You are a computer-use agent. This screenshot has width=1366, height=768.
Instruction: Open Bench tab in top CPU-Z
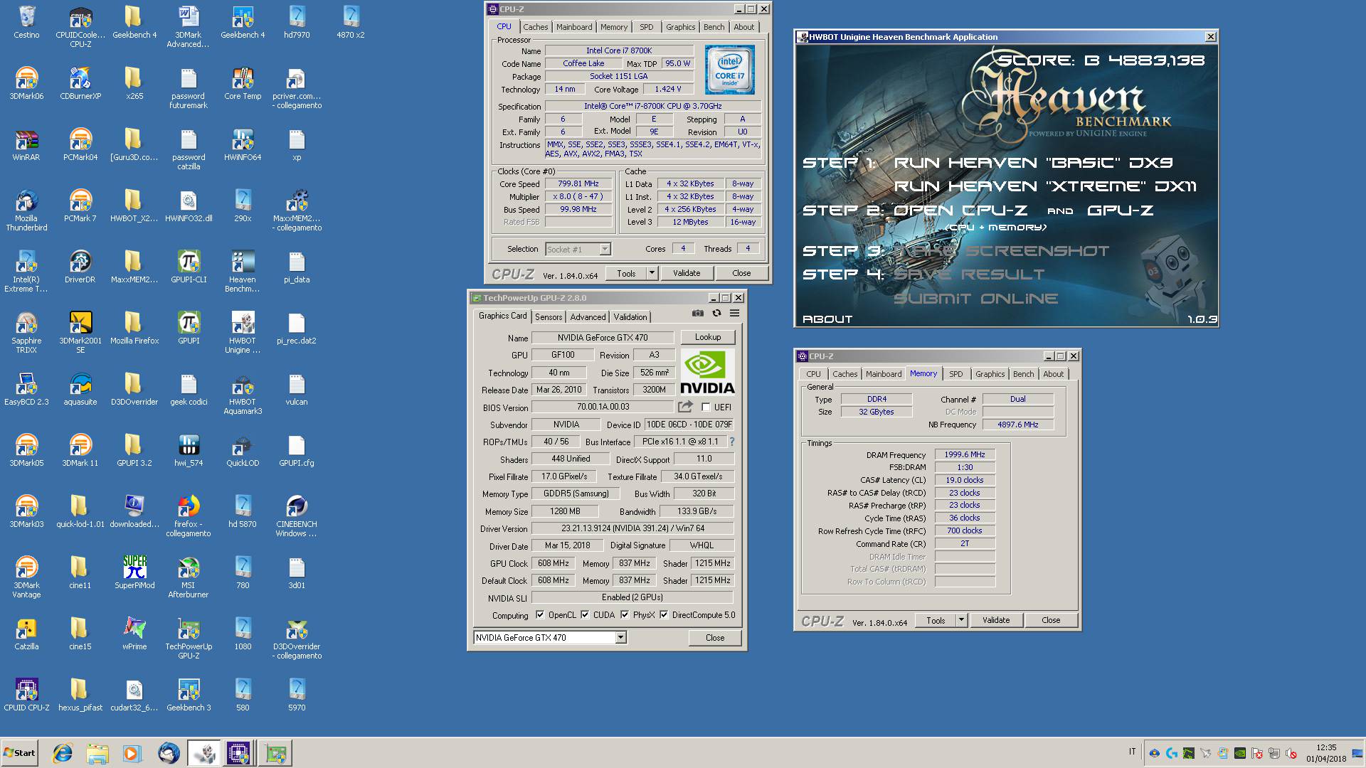coord(714,27)
